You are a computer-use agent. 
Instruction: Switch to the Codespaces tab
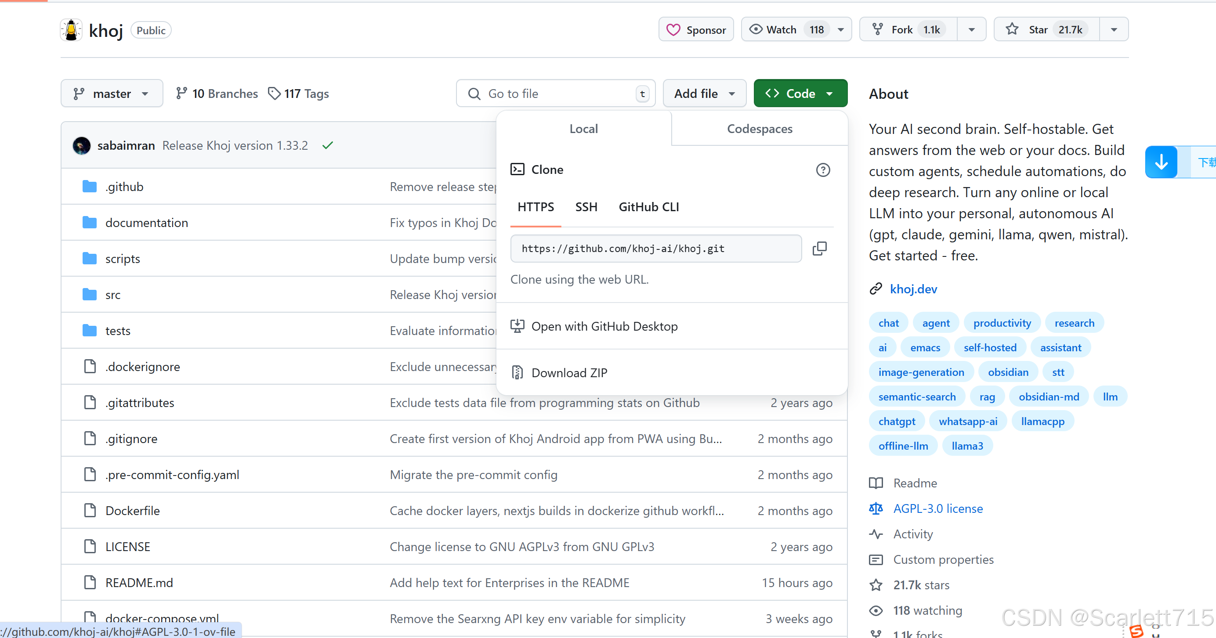click(760, 128)
